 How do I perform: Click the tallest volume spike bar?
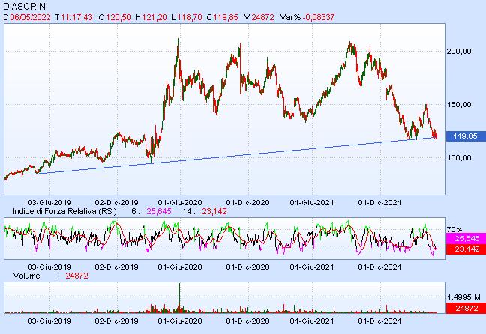(179, 298)
